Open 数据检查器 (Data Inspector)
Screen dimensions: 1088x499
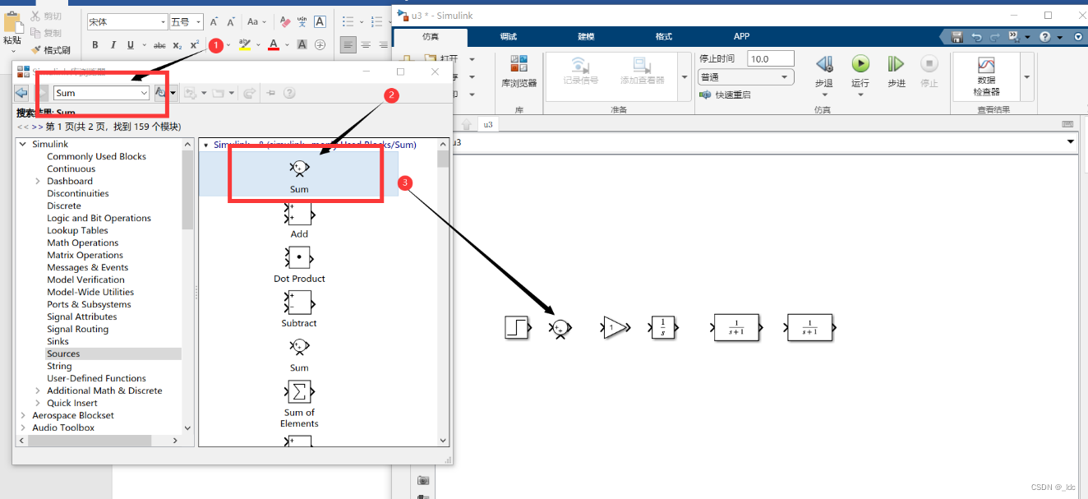click(x=986, y=76)
